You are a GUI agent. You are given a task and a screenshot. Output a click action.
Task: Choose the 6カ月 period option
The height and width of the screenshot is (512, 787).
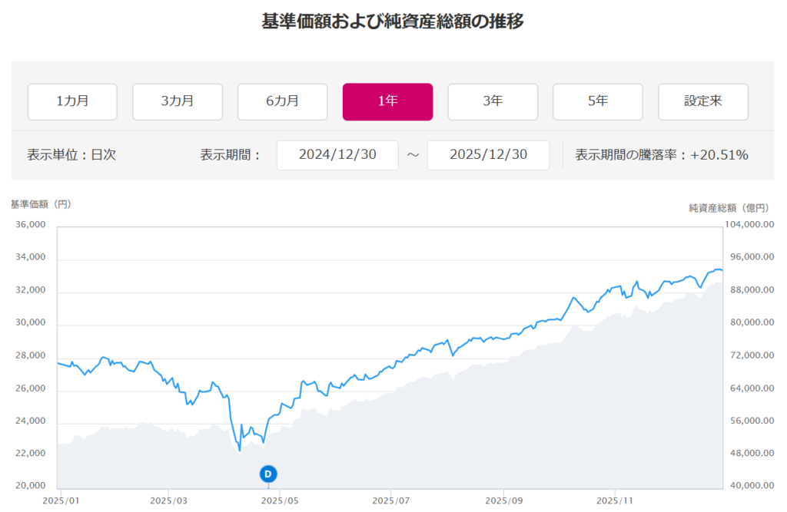coord(282,101)
